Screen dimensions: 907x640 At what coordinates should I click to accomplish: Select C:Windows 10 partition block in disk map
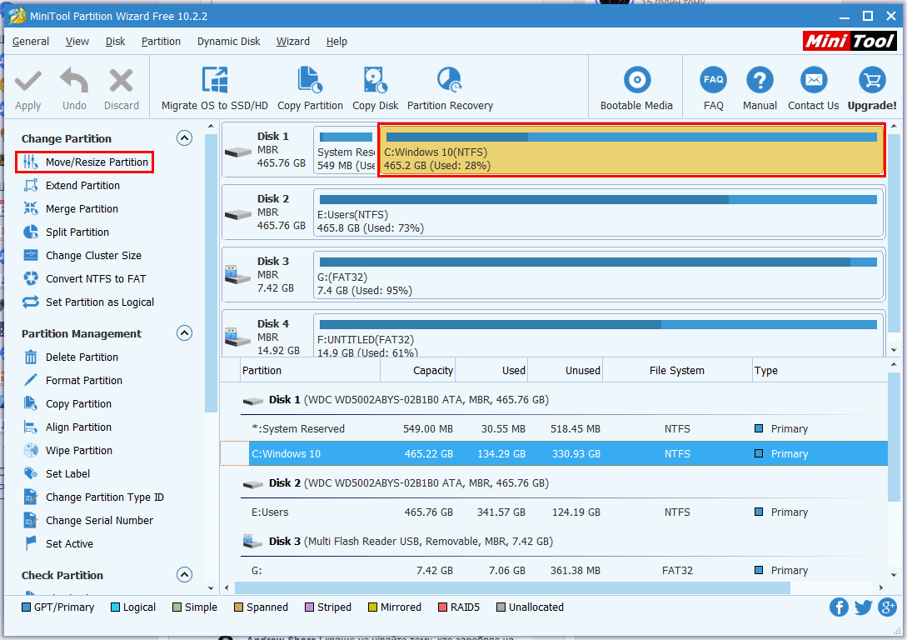(x=631, y=151)
